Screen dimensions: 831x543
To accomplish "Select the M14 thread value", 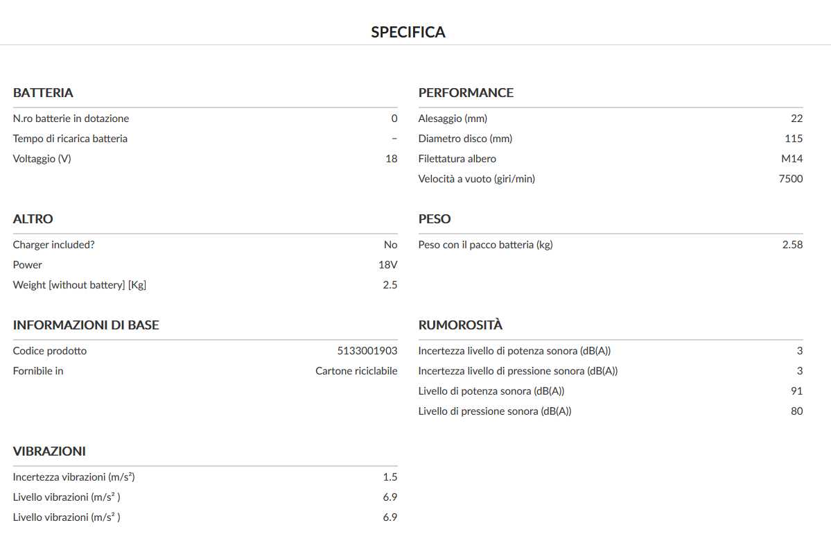I will click(791, 159).
